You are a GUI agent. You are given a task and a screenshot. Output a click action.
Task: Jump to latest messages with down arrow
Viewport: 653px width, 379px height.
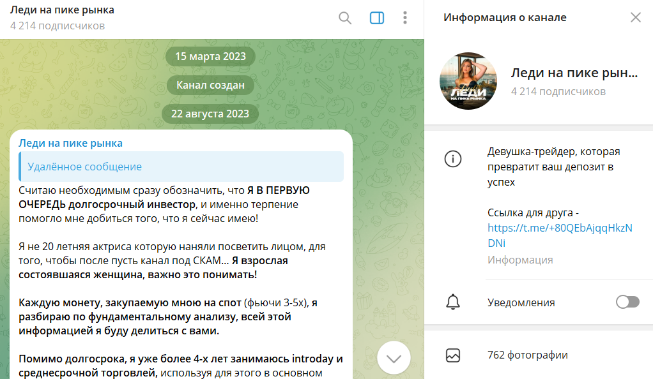pyautogui.click(x=394, y=358)
